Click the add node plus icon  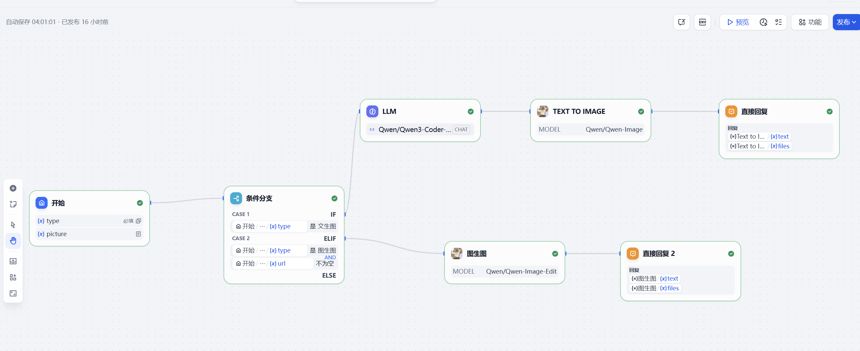click(13, 188)
